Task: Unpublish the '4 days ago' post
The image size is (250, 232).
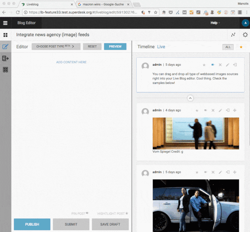Action: pos(227,110)
